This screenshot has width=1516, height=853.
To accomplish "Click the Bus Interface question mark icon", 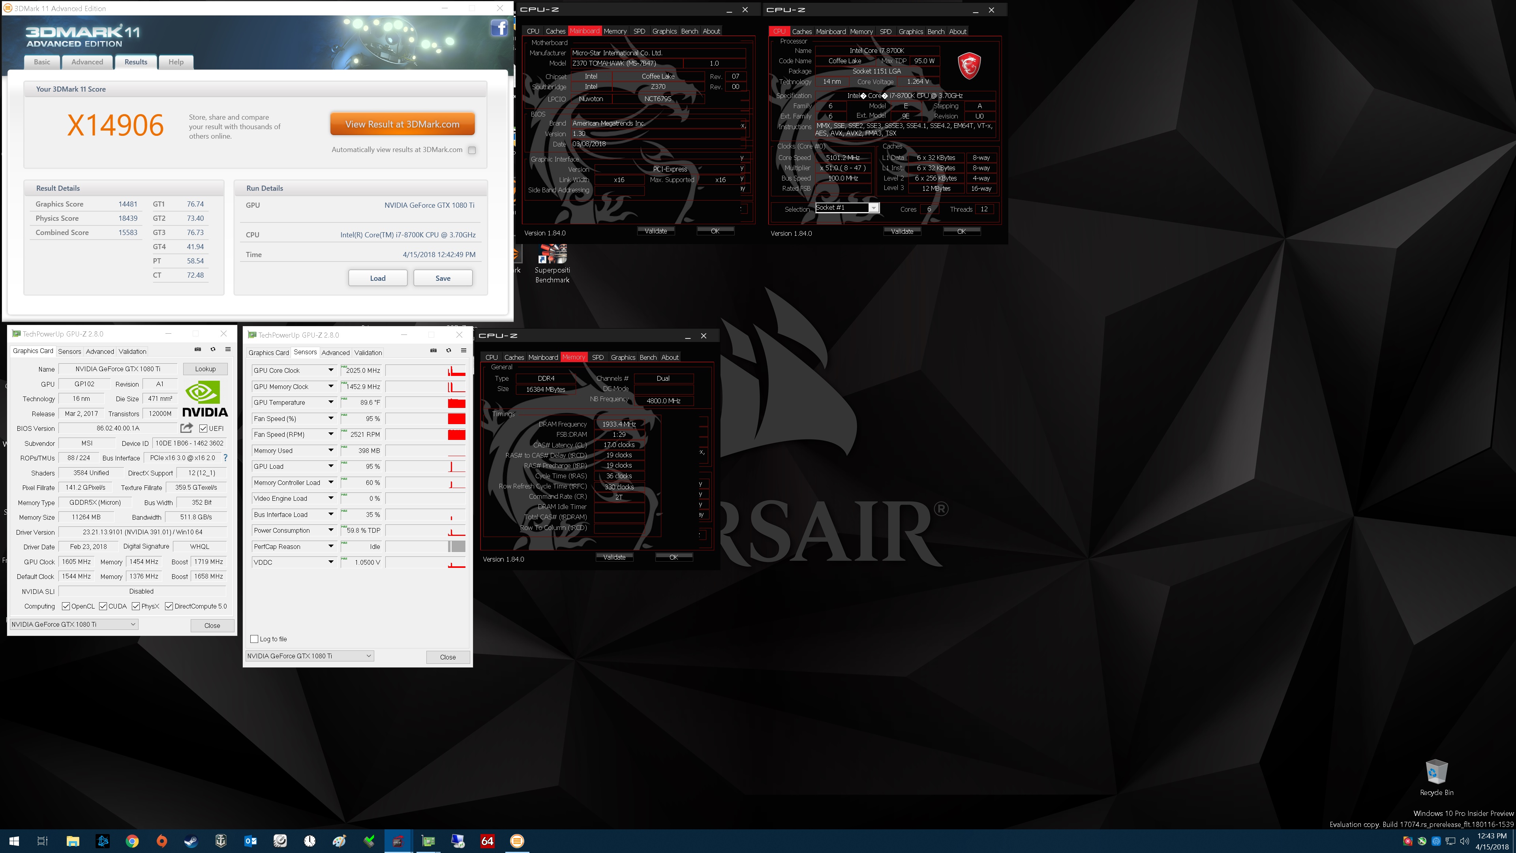I will 225,457.
